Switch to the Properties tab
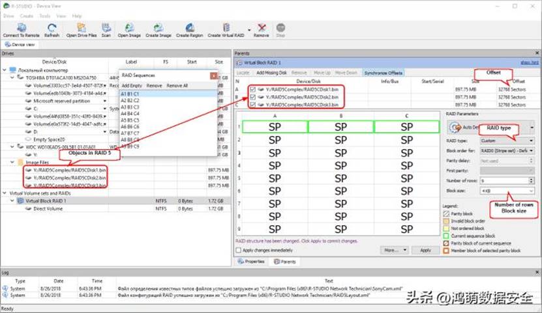The width and height of the screenshot is (542, 313). 251,262
